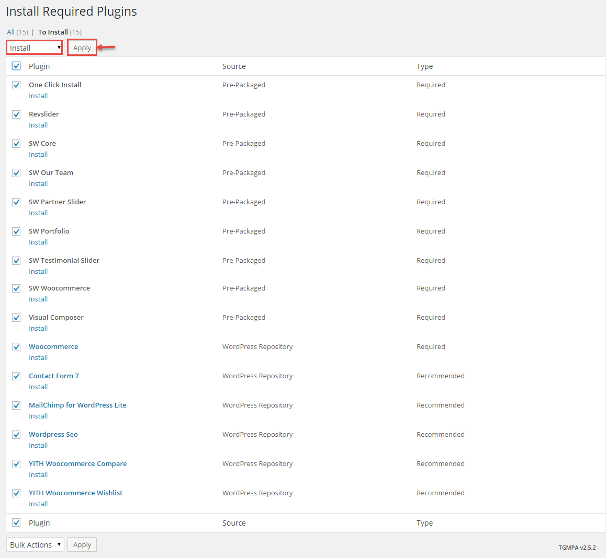Toggle the select-all checkbox in header row
This screenshot has width=606, height=558.
click(x=16, y=66)
